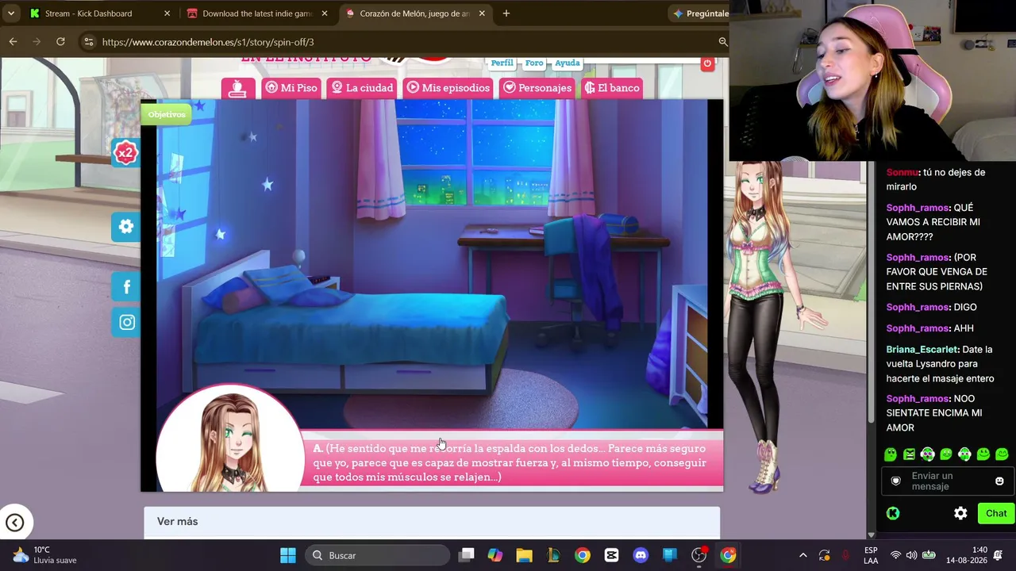Open Copilot from the taskbar
1016x571 pixels.
[x=495, y=555]
